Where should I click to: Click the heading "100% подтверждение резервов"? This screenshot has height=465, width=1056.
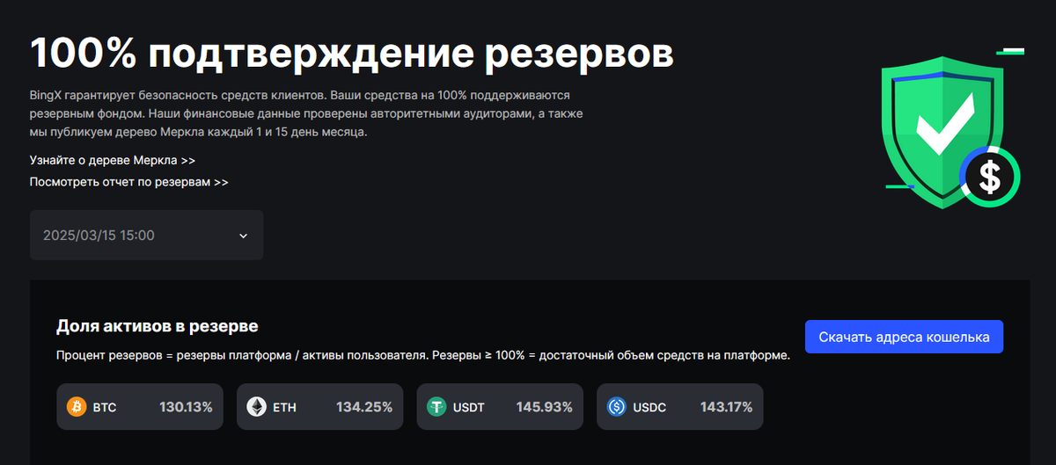[x=352, y=54]
